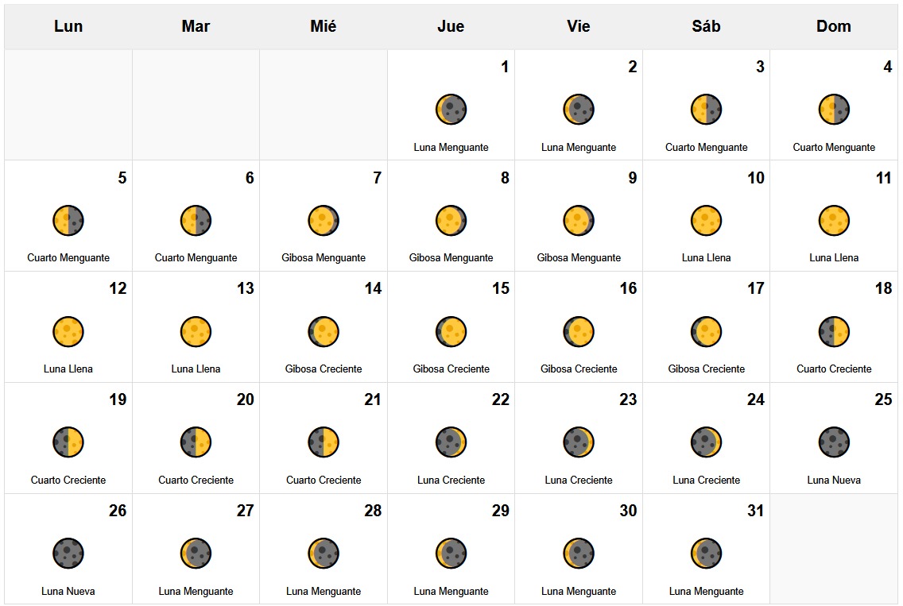This screenshot has height=606, width=903.
Task: Click the moon icon on day 1
Action: [451, 110]
